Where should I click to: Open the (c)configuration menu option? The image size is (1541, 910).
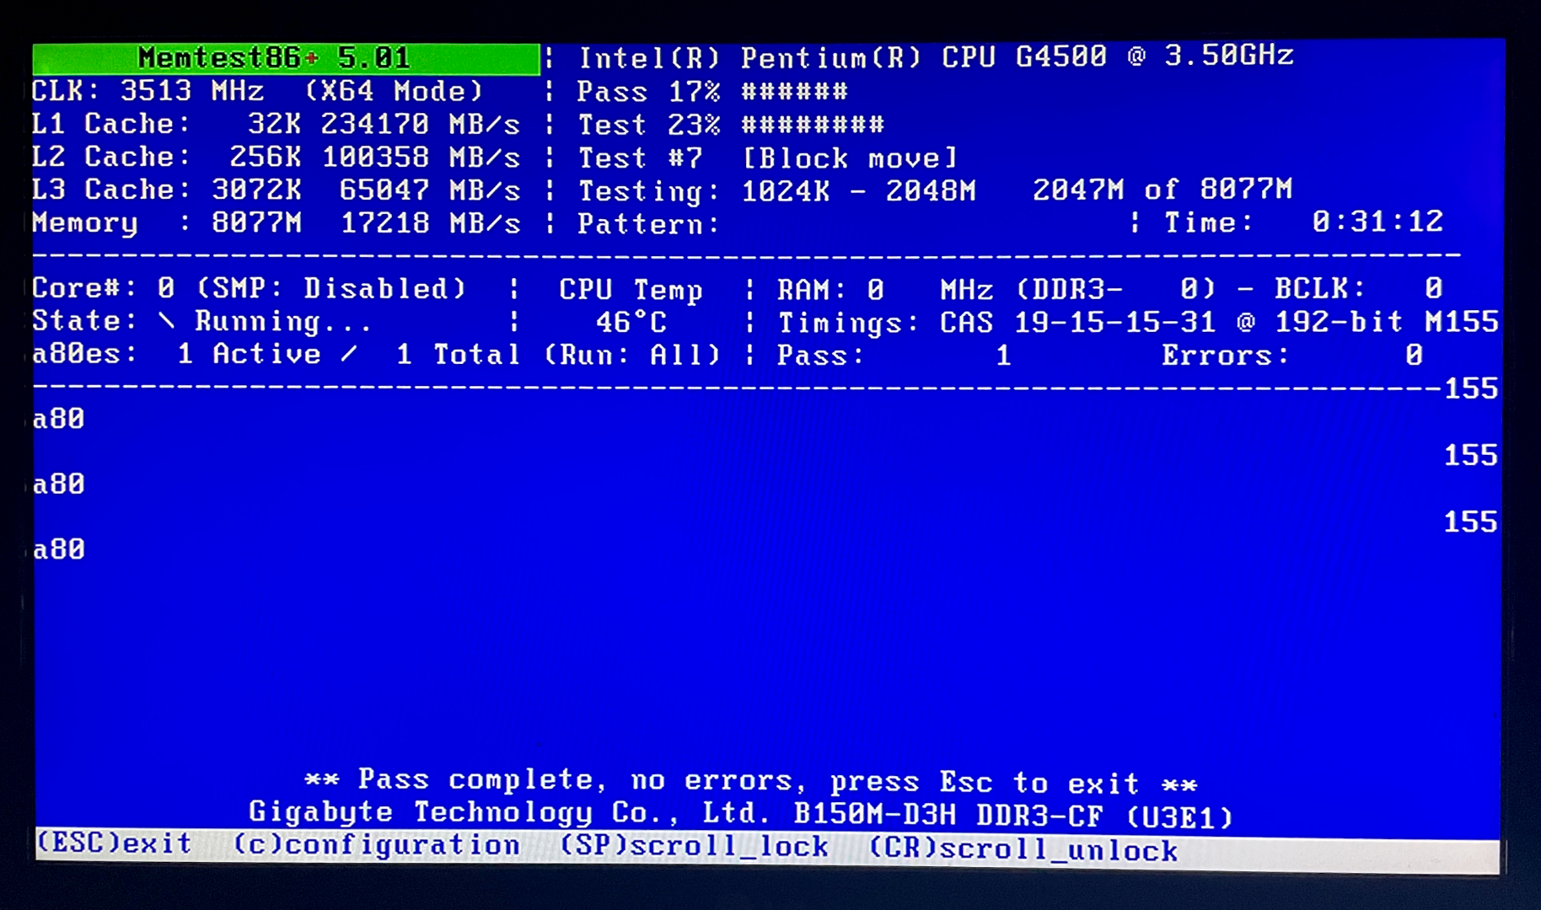(377, 844)
